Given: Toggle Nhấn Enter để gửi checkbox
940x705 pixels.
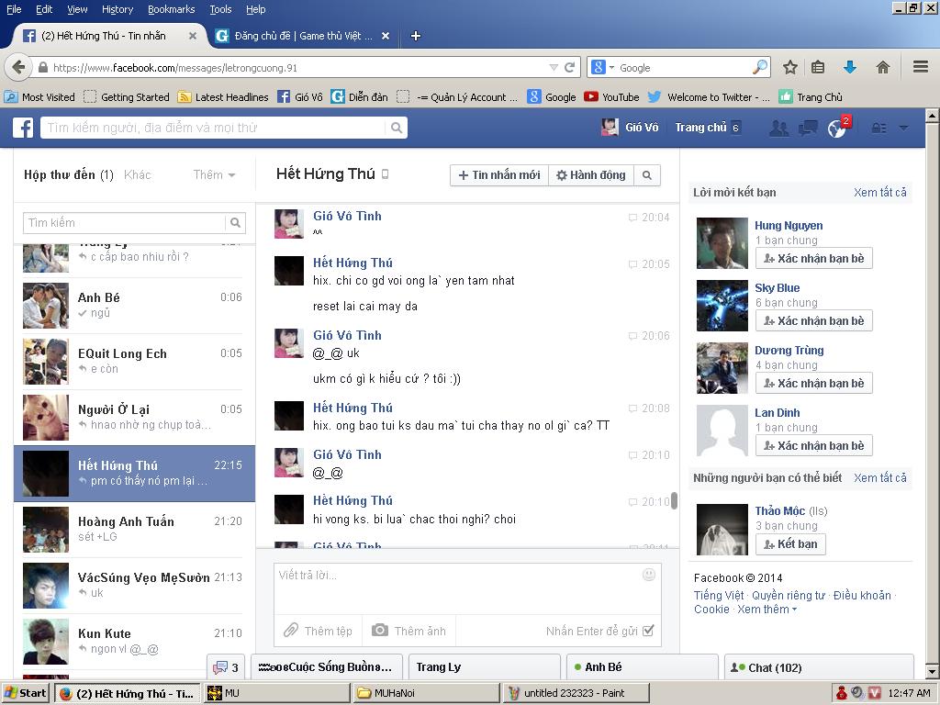Looking at the screenshot, I should 648,631.
